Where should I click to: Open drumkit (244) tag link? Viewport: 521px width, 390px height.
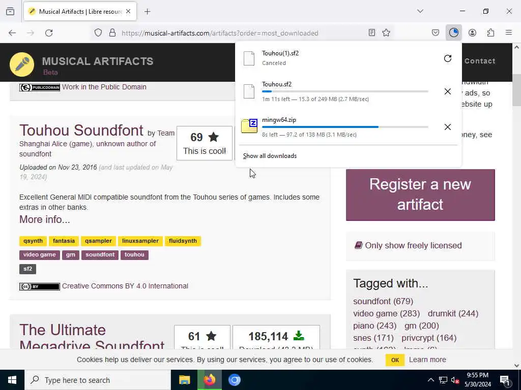click(x=453, y=313)
